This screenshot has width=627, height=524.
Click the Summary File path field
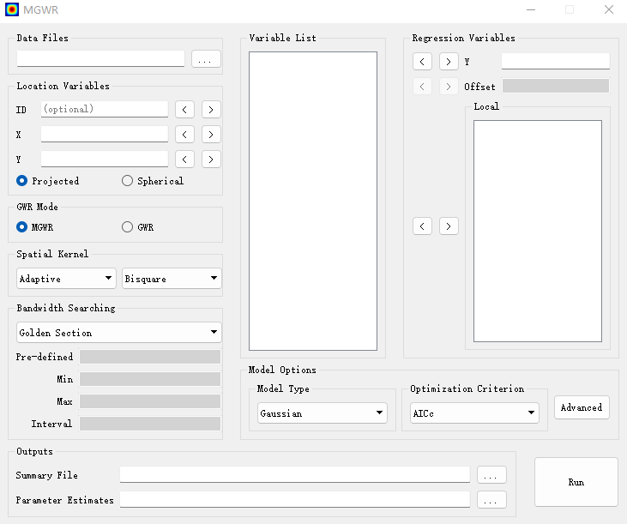[x=295, y=474]
